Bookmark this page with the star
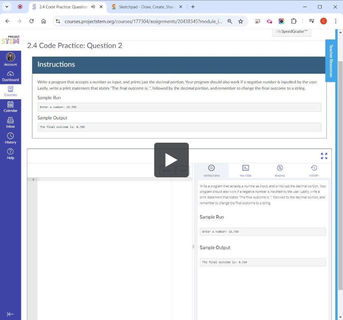343x320 pixels. [x=241, y=21]
